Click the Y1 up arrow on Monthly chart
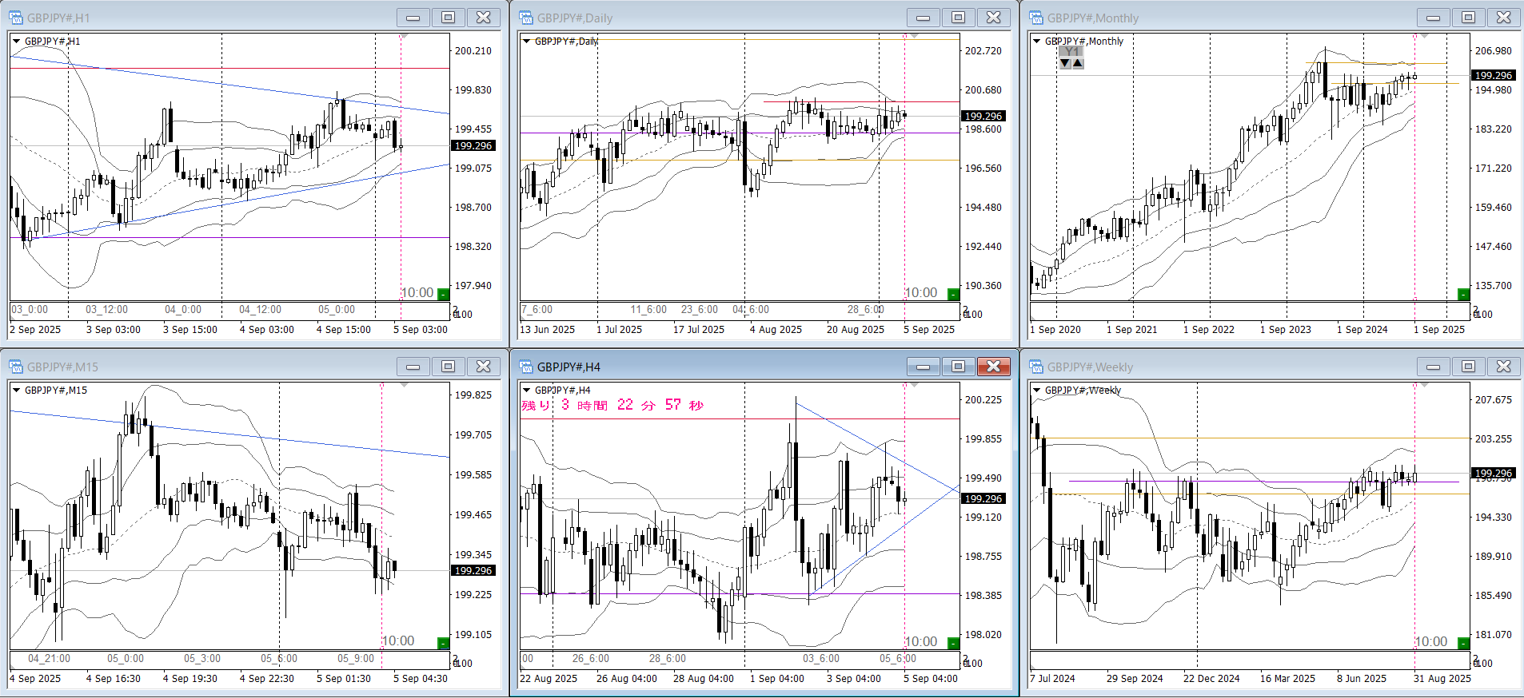 (1078, 63)
